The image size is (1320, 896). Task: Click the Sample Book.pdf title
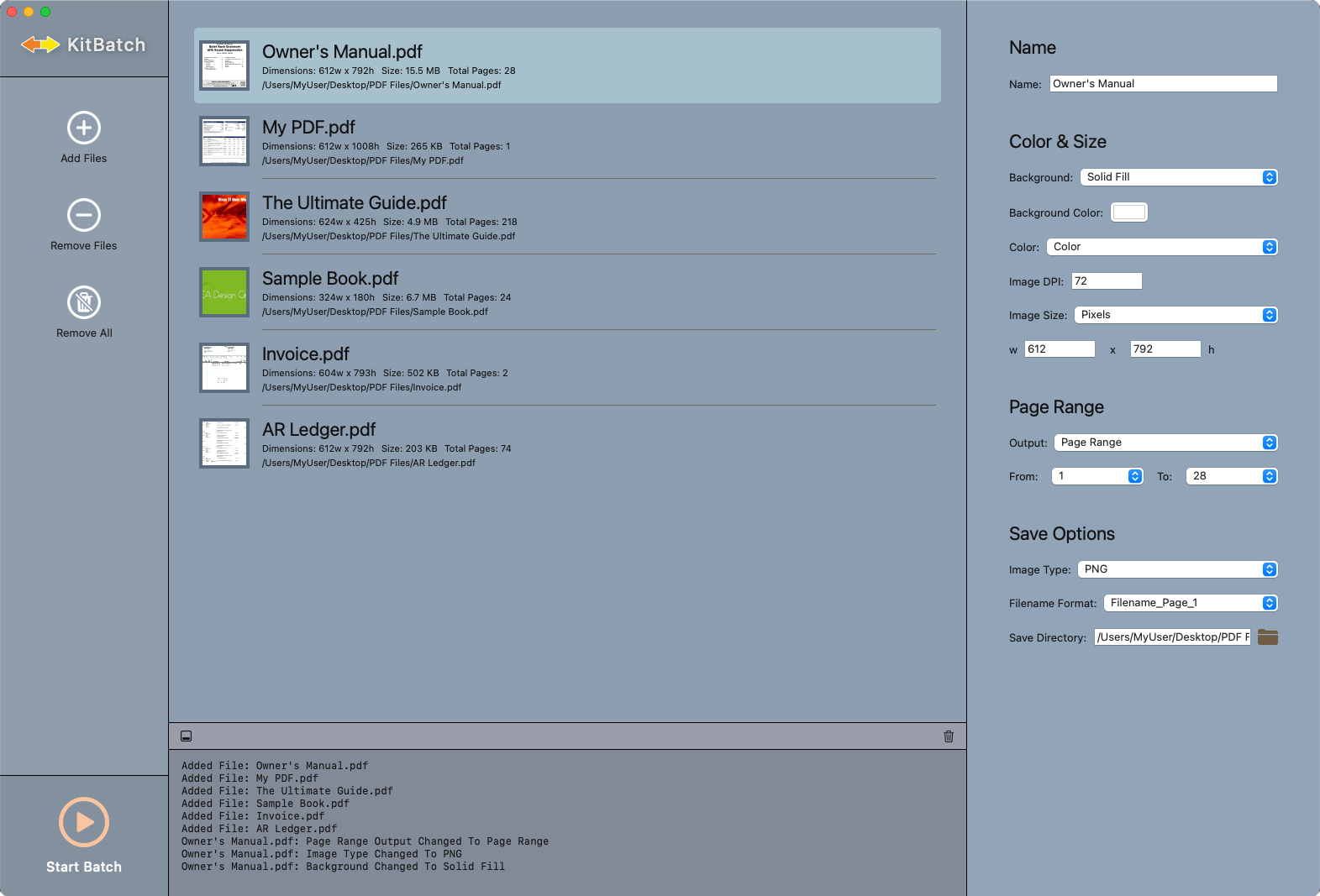tap(330, 279)
